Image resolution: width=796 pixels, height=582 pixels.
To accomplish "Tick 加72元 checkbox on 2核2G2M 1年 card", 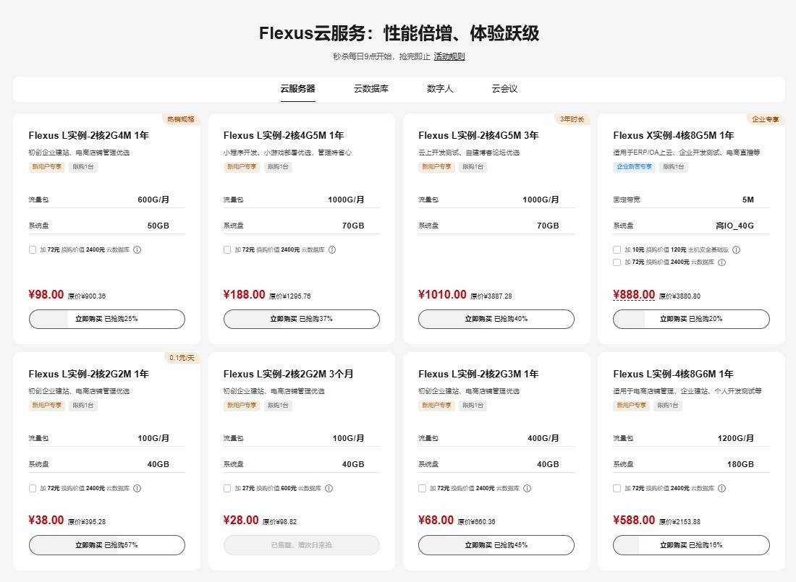I will 33,488.
